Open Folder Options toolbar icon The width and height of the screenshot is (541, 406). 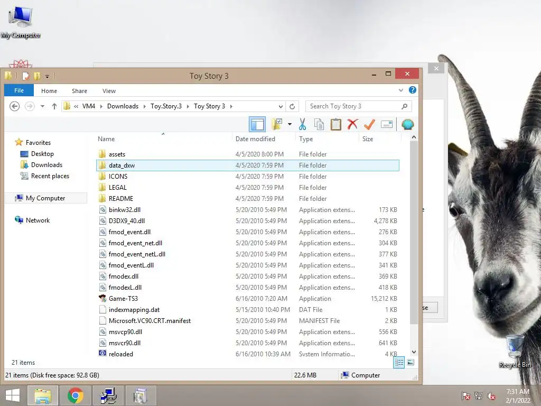point(277,124)
